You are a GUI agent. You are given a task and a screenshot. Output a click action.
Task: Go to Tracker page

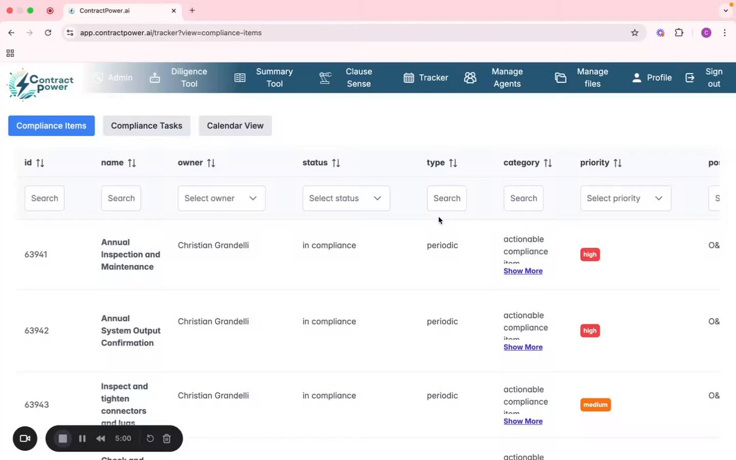(425, 78)
